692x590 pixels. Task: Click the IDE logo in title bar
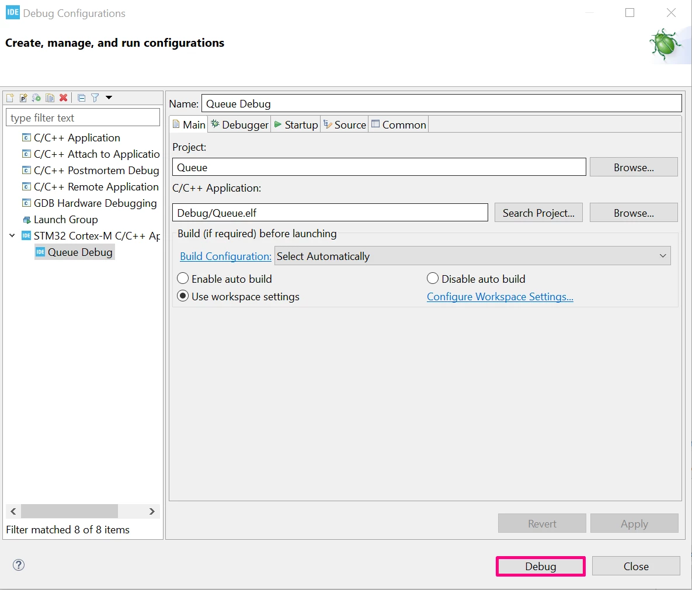pos(12,12)
